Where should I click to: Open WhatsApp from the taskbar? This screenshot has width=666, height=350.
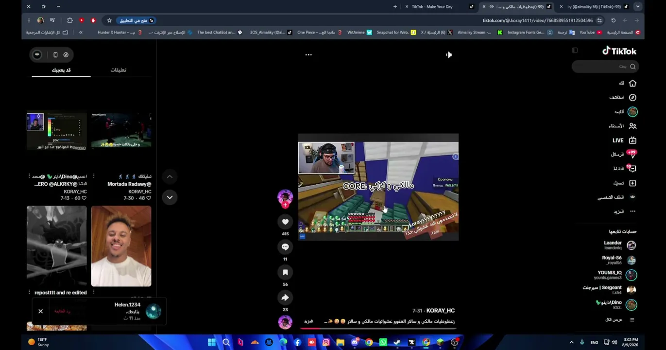click(383, 342)
